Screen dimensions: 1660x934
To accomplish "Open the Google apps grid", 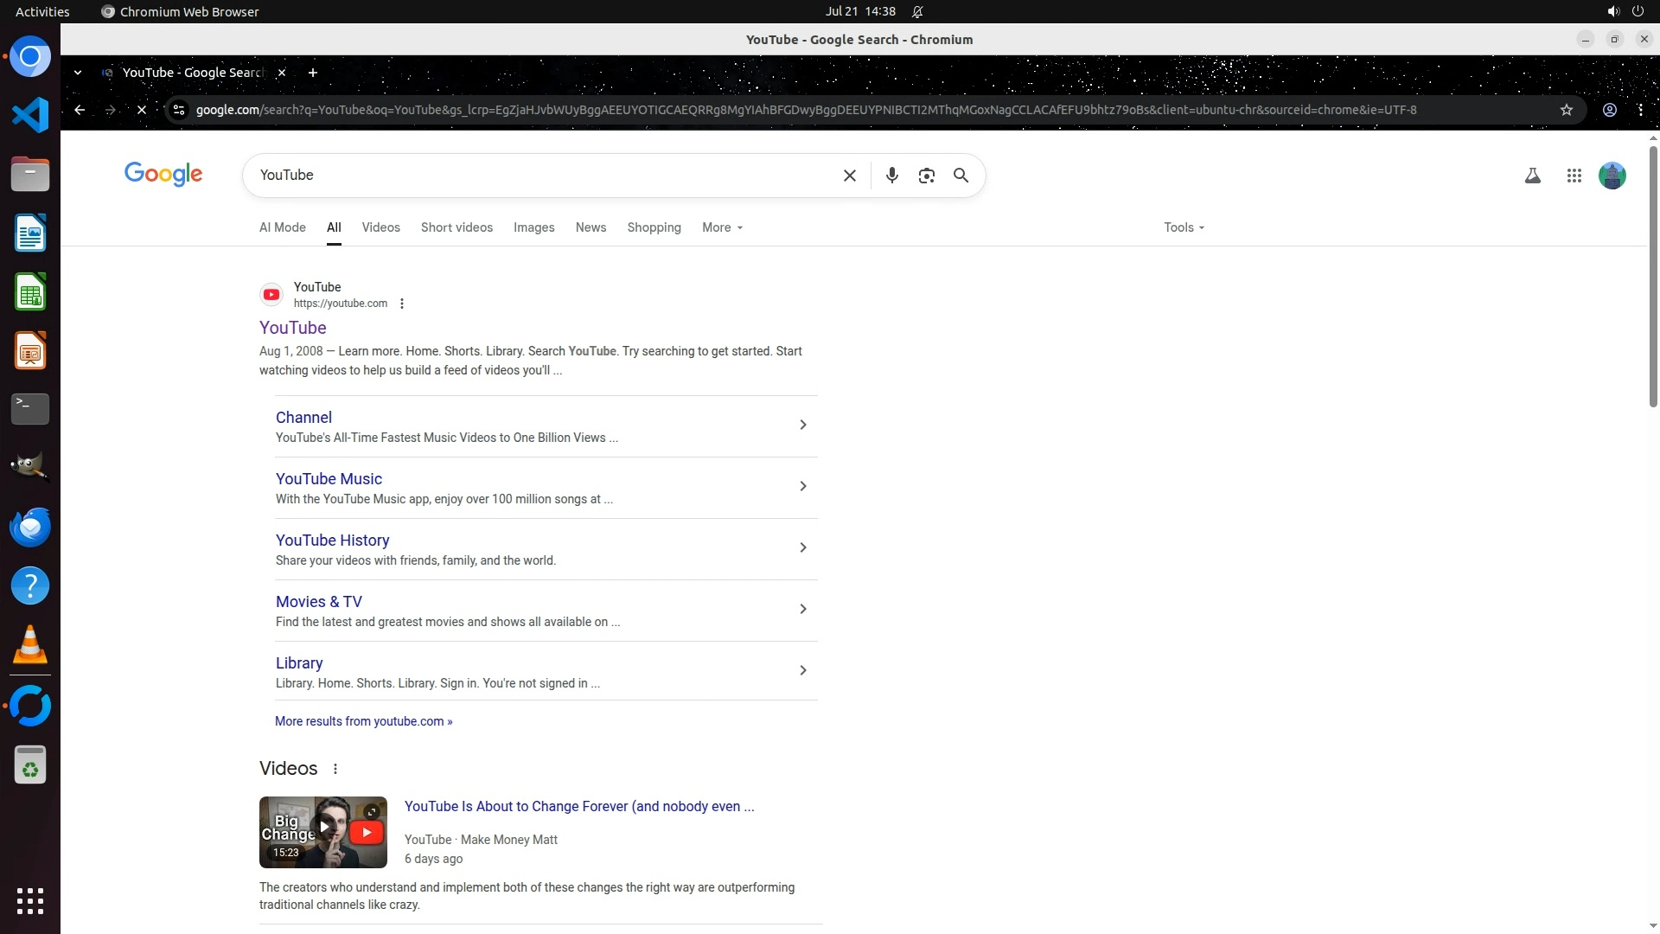I will click(x=1574, y=176).
